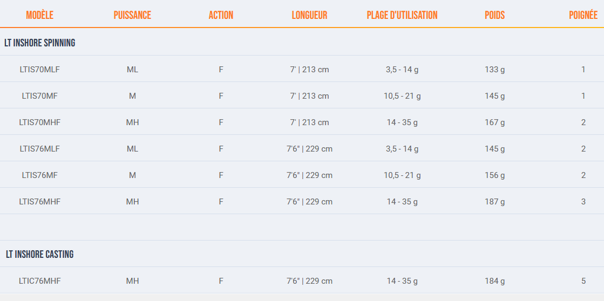Click the POIGNÉE column header
604x301 pixels.
point(583,15)
